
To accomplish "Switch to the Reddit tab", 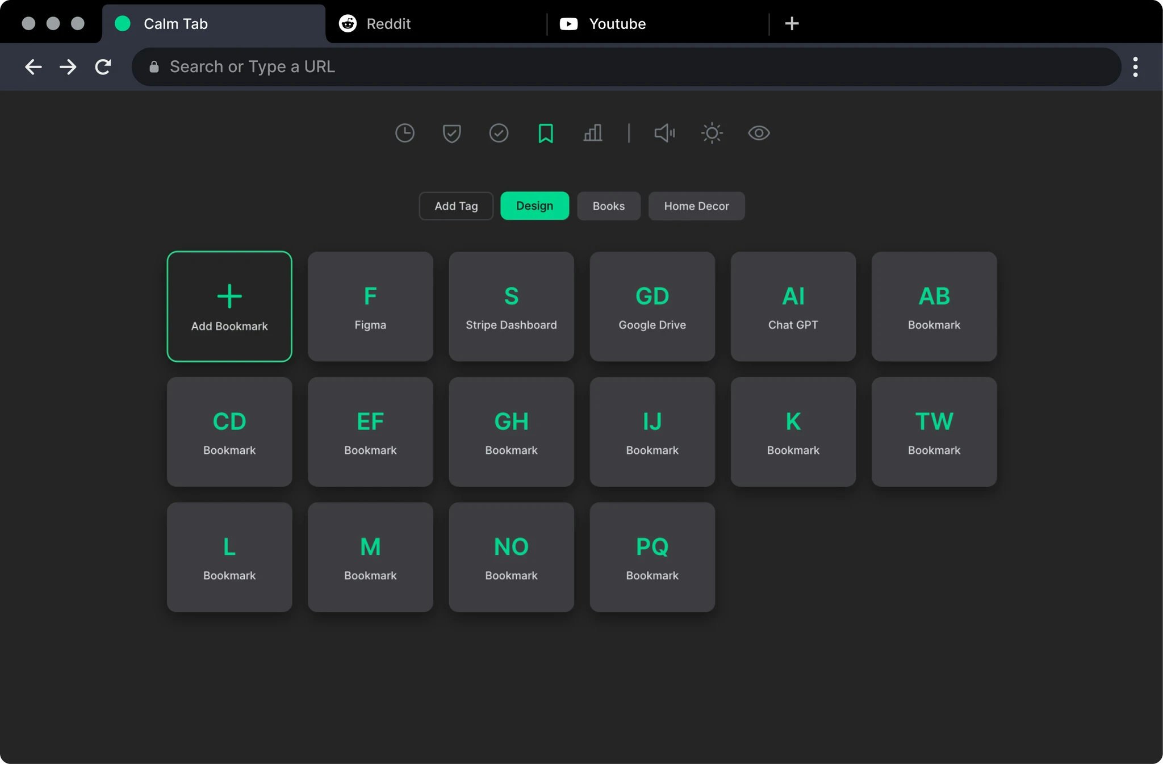I will (437, 24).
